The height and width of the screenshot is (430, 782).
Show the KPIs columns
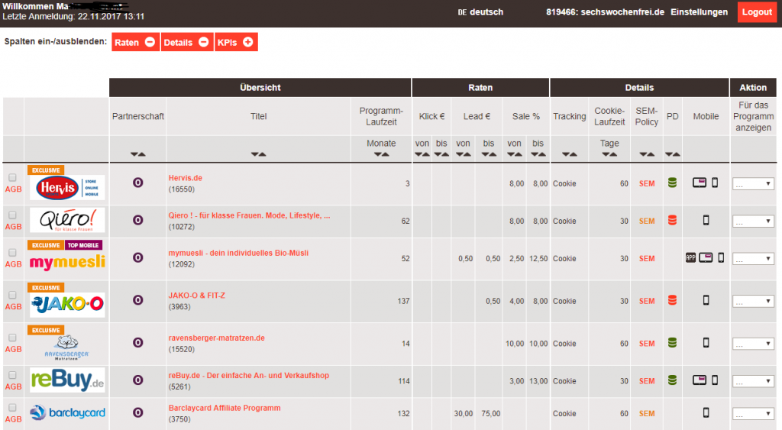pos(236,42)
